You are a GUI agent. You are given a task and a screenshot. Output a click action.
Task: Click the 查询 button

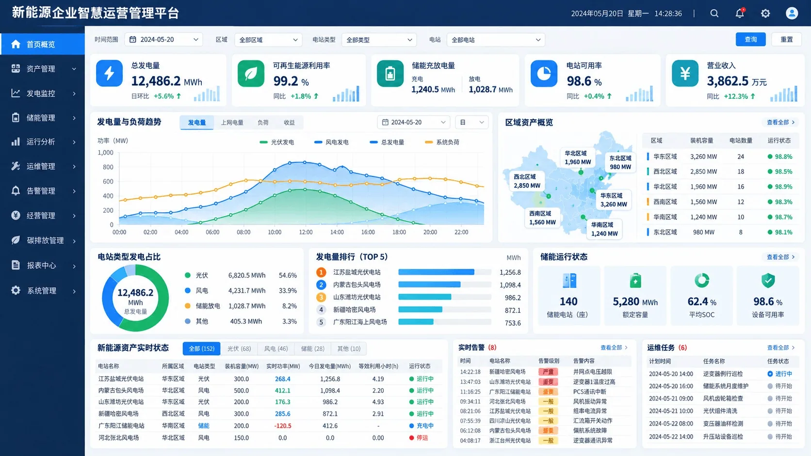click(x=750, y=39)
